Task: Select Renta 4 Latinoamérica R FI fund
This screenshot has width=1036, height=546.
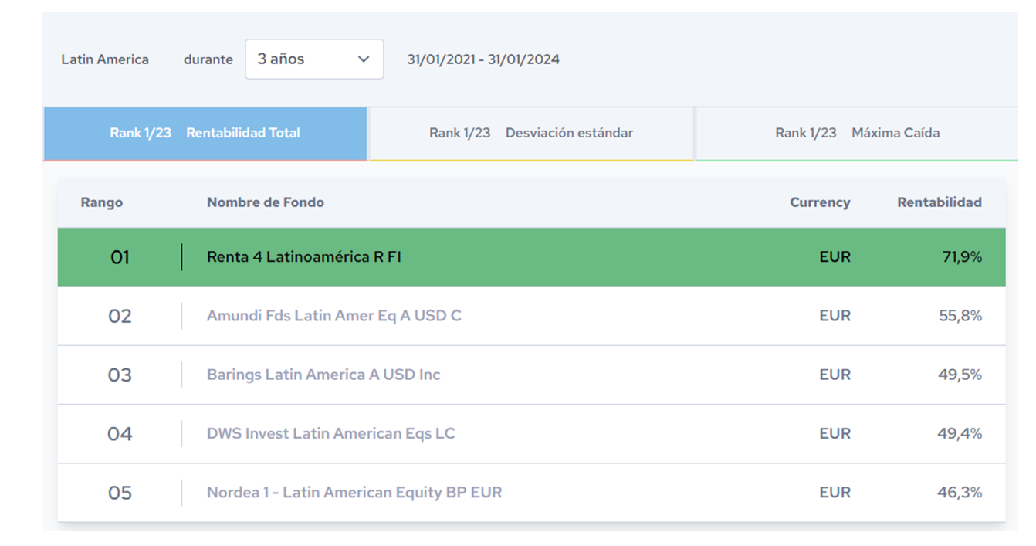Action: pos(303,257)
